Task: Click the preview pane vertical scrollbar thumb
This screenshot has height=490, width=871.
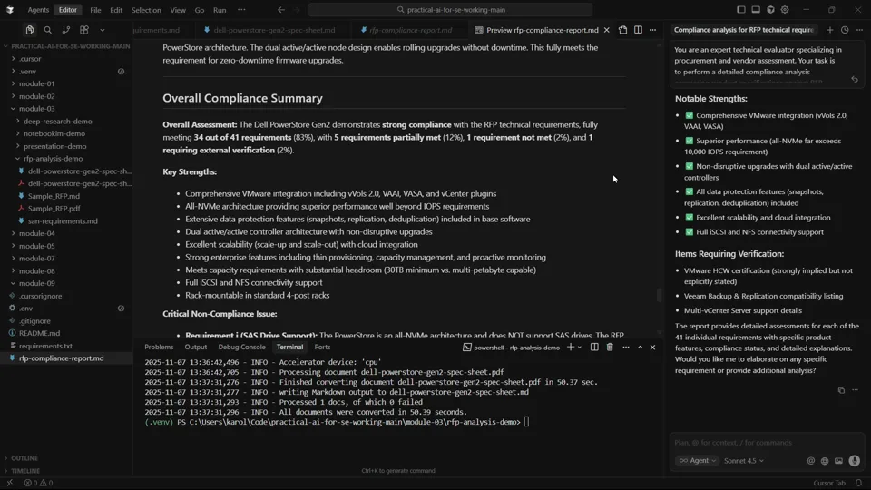Action: coord(660,295)
